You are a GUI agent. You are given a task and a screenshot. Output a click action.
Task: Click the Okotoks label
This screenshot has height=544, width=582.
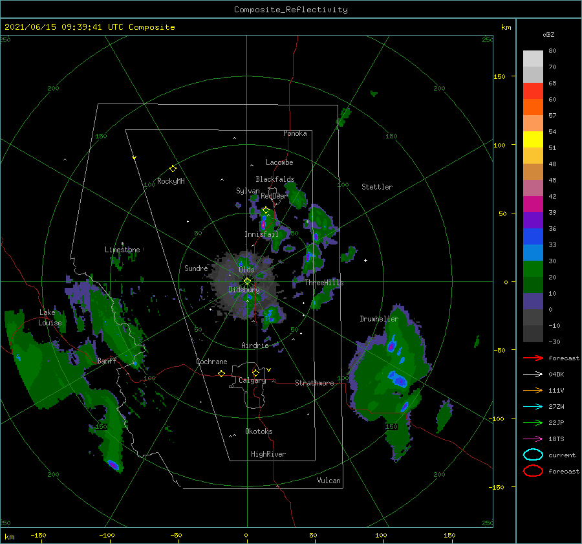coord(259,431)
